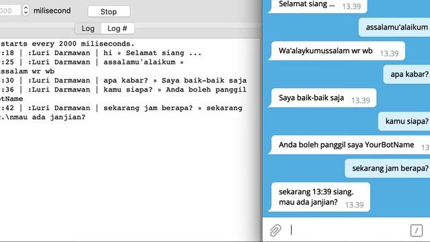Select the "assalamu'alaikum" sent message bubble
The image size is (430, 242).
coord(394,27)
